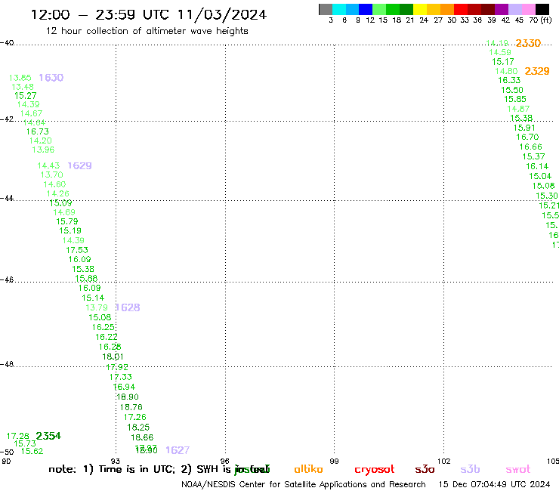Click the 'altika' satellite legend label
The height and width of the screenshot is (491, 559).
click(x=308, y=470)
